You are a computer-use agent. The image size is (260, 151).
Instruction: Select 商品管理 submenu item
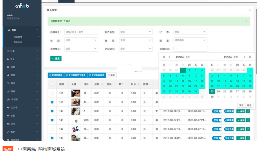(18, 37)
